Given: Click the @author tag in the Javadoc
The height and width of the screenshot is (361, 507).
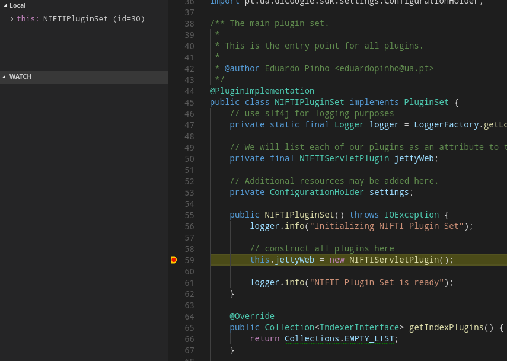Looking at the screenshot, I should point(242,68).
